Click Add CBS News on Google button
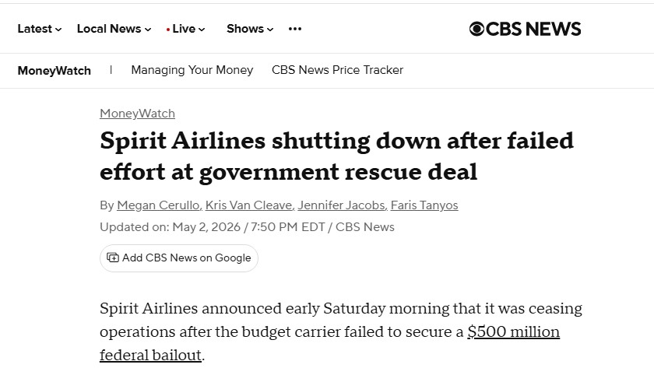The width and height of the screenshot is (654, 368). click(179, 258)
